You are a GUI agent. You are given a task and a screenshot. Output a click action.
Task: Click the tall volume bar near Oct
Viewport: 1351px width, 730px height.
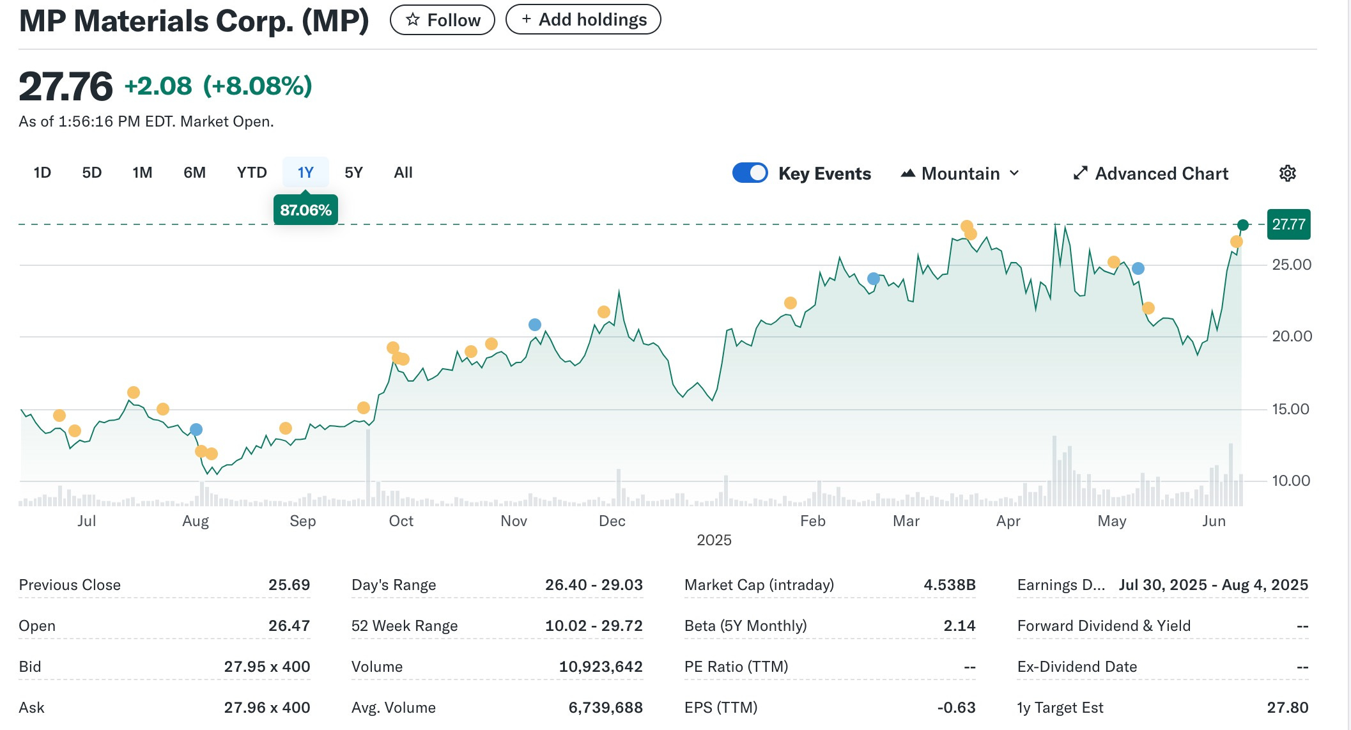pyautogui.click(x=368, y=467)
